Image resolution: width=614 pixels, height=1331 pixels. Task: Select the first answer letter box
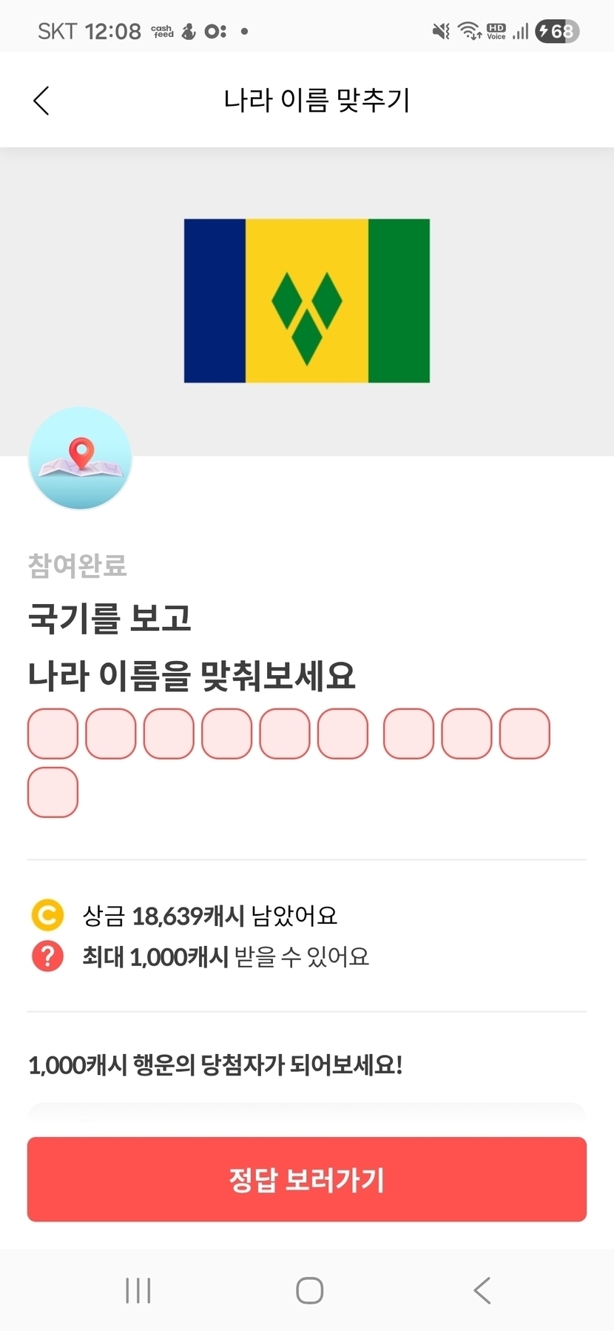(53, 734)
